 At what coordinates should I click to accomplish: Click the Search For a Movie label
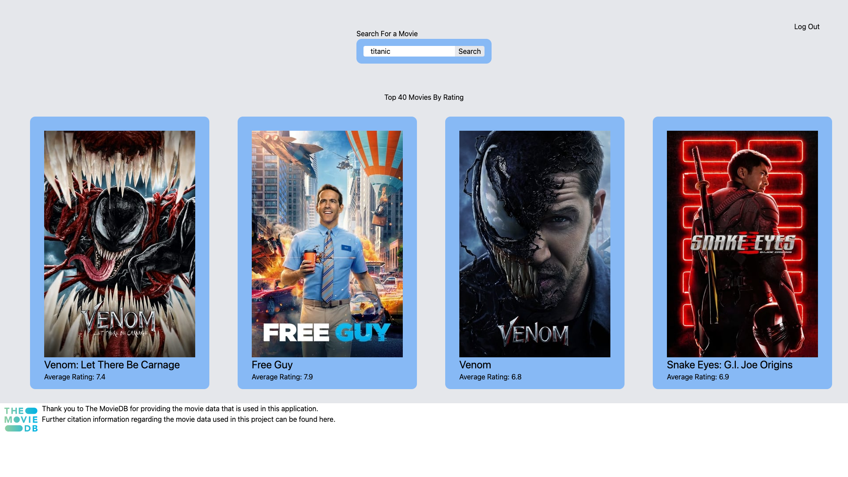tap(386, 34)
